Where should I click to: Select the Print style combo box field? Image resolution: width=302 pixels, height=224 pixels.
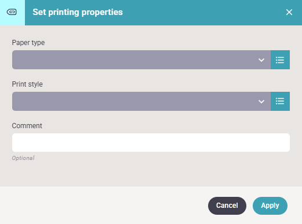[x=141, y=101]
